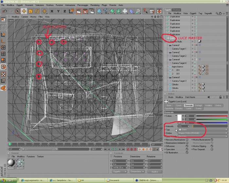Open the Oggetto coordinates dropdown
The image size is (229, 183).
pyautogui.click(x=119, y=172)
